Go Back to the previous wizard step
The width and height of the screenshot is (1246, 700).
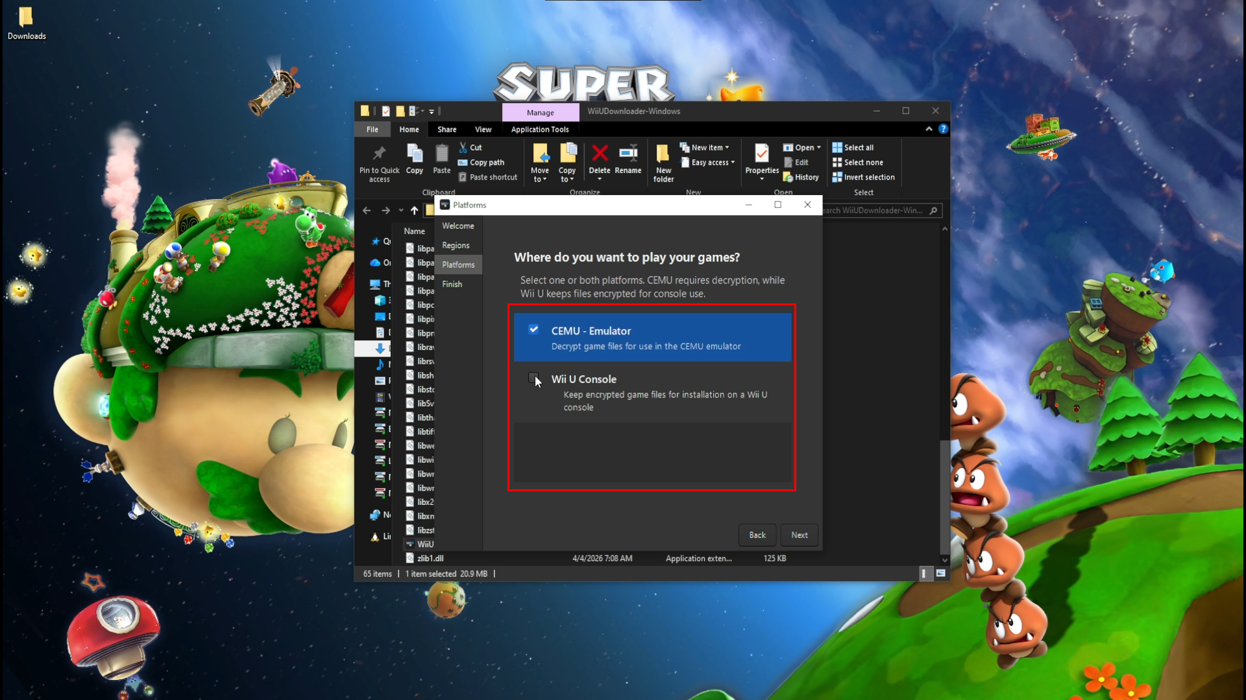click(757, 535)
